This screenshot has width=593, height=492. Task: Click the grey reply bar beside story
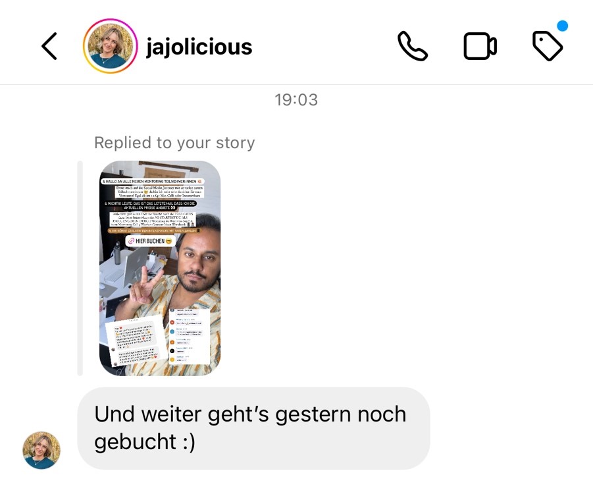click(80, 268)
